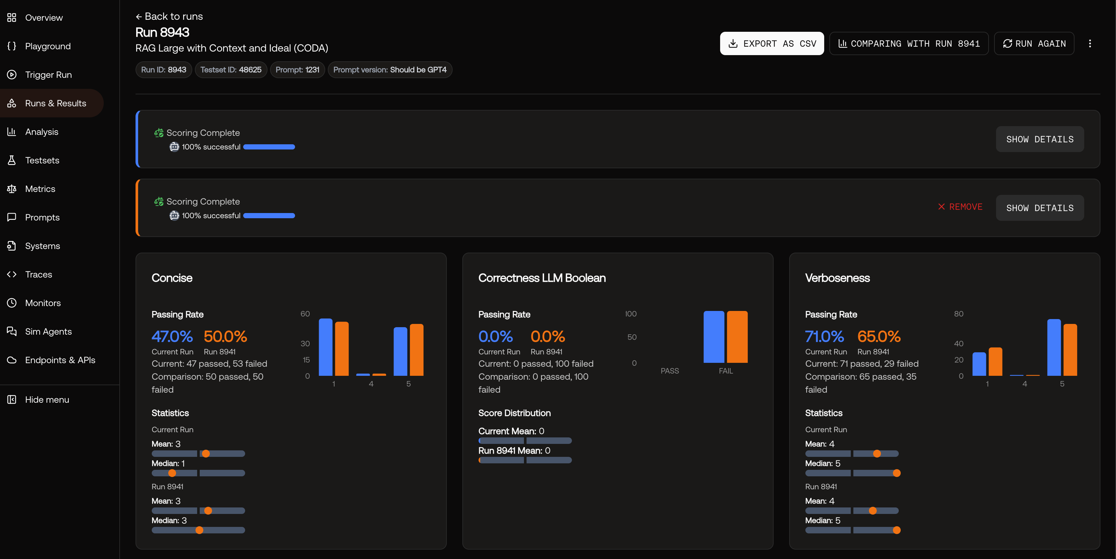Viewport: 1116px width, 559px height.
Task: Go back to runs
Action: click(x=169, y=17)
